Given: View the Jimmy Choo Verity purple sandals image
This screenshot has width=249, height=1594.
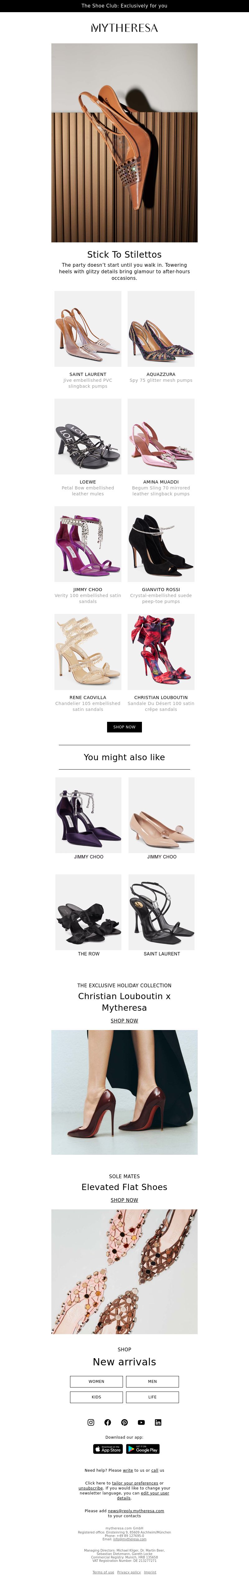Looking at the screenshot, I should [88, 545].
